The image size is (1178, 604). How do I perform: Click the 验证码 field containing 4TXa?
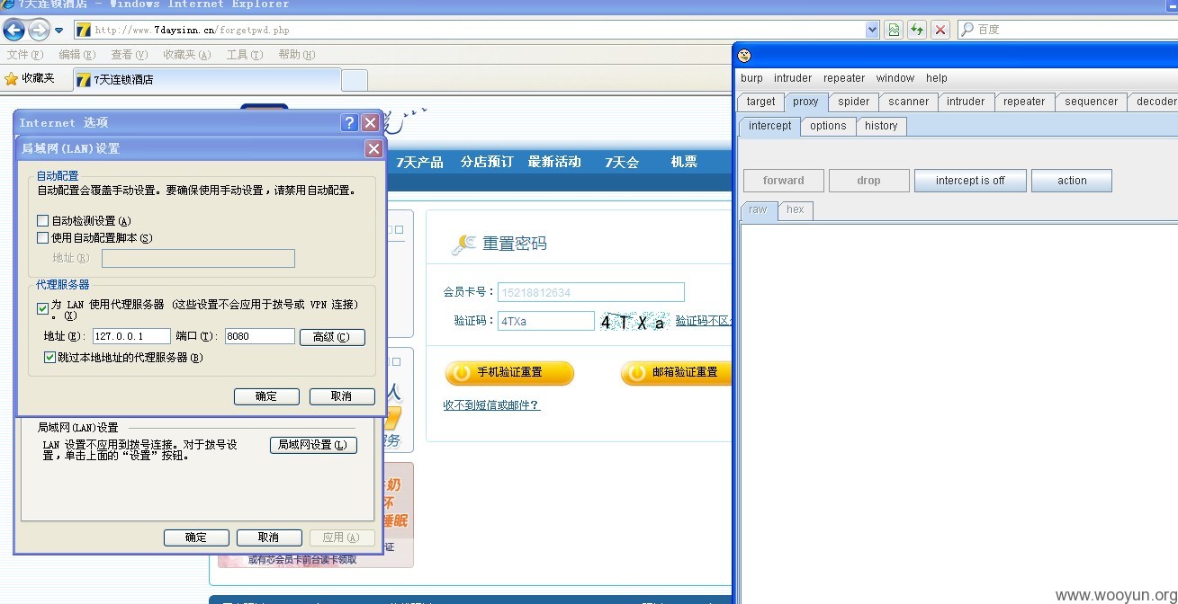tap(546, 321)
